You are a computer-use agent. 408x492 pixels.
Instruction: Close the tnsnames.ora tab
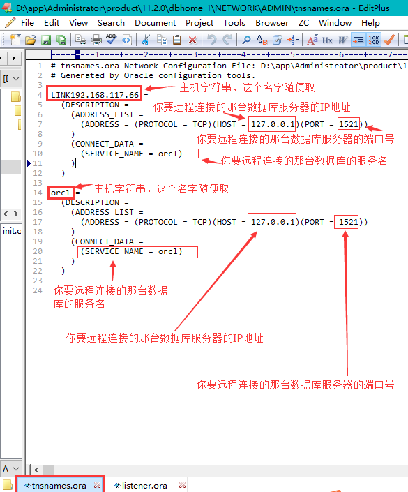(97, 485)
